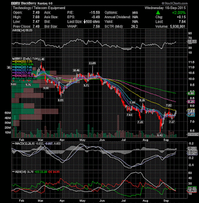Click the red -DI 14.99 value
Viewport: 199px width, 203px height.
coord(53,172)
